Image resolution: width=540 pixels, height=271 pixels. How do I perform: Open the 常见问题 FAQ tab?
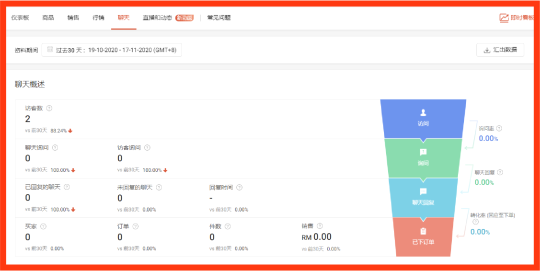[219, 18]
